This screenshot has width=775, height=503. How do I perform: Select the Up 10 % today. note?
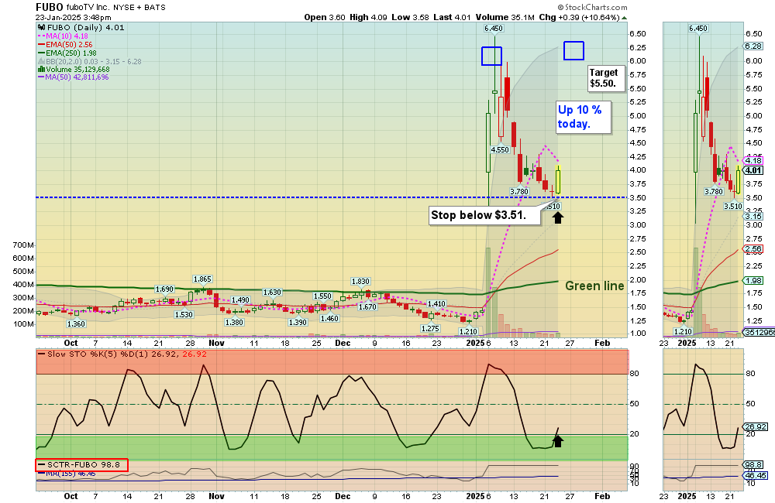click(x=582, y=117)
